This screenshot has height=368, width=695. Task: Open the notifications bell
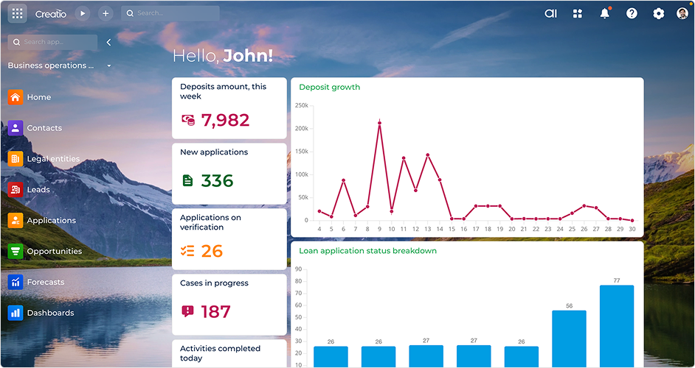tap(605, 13)
